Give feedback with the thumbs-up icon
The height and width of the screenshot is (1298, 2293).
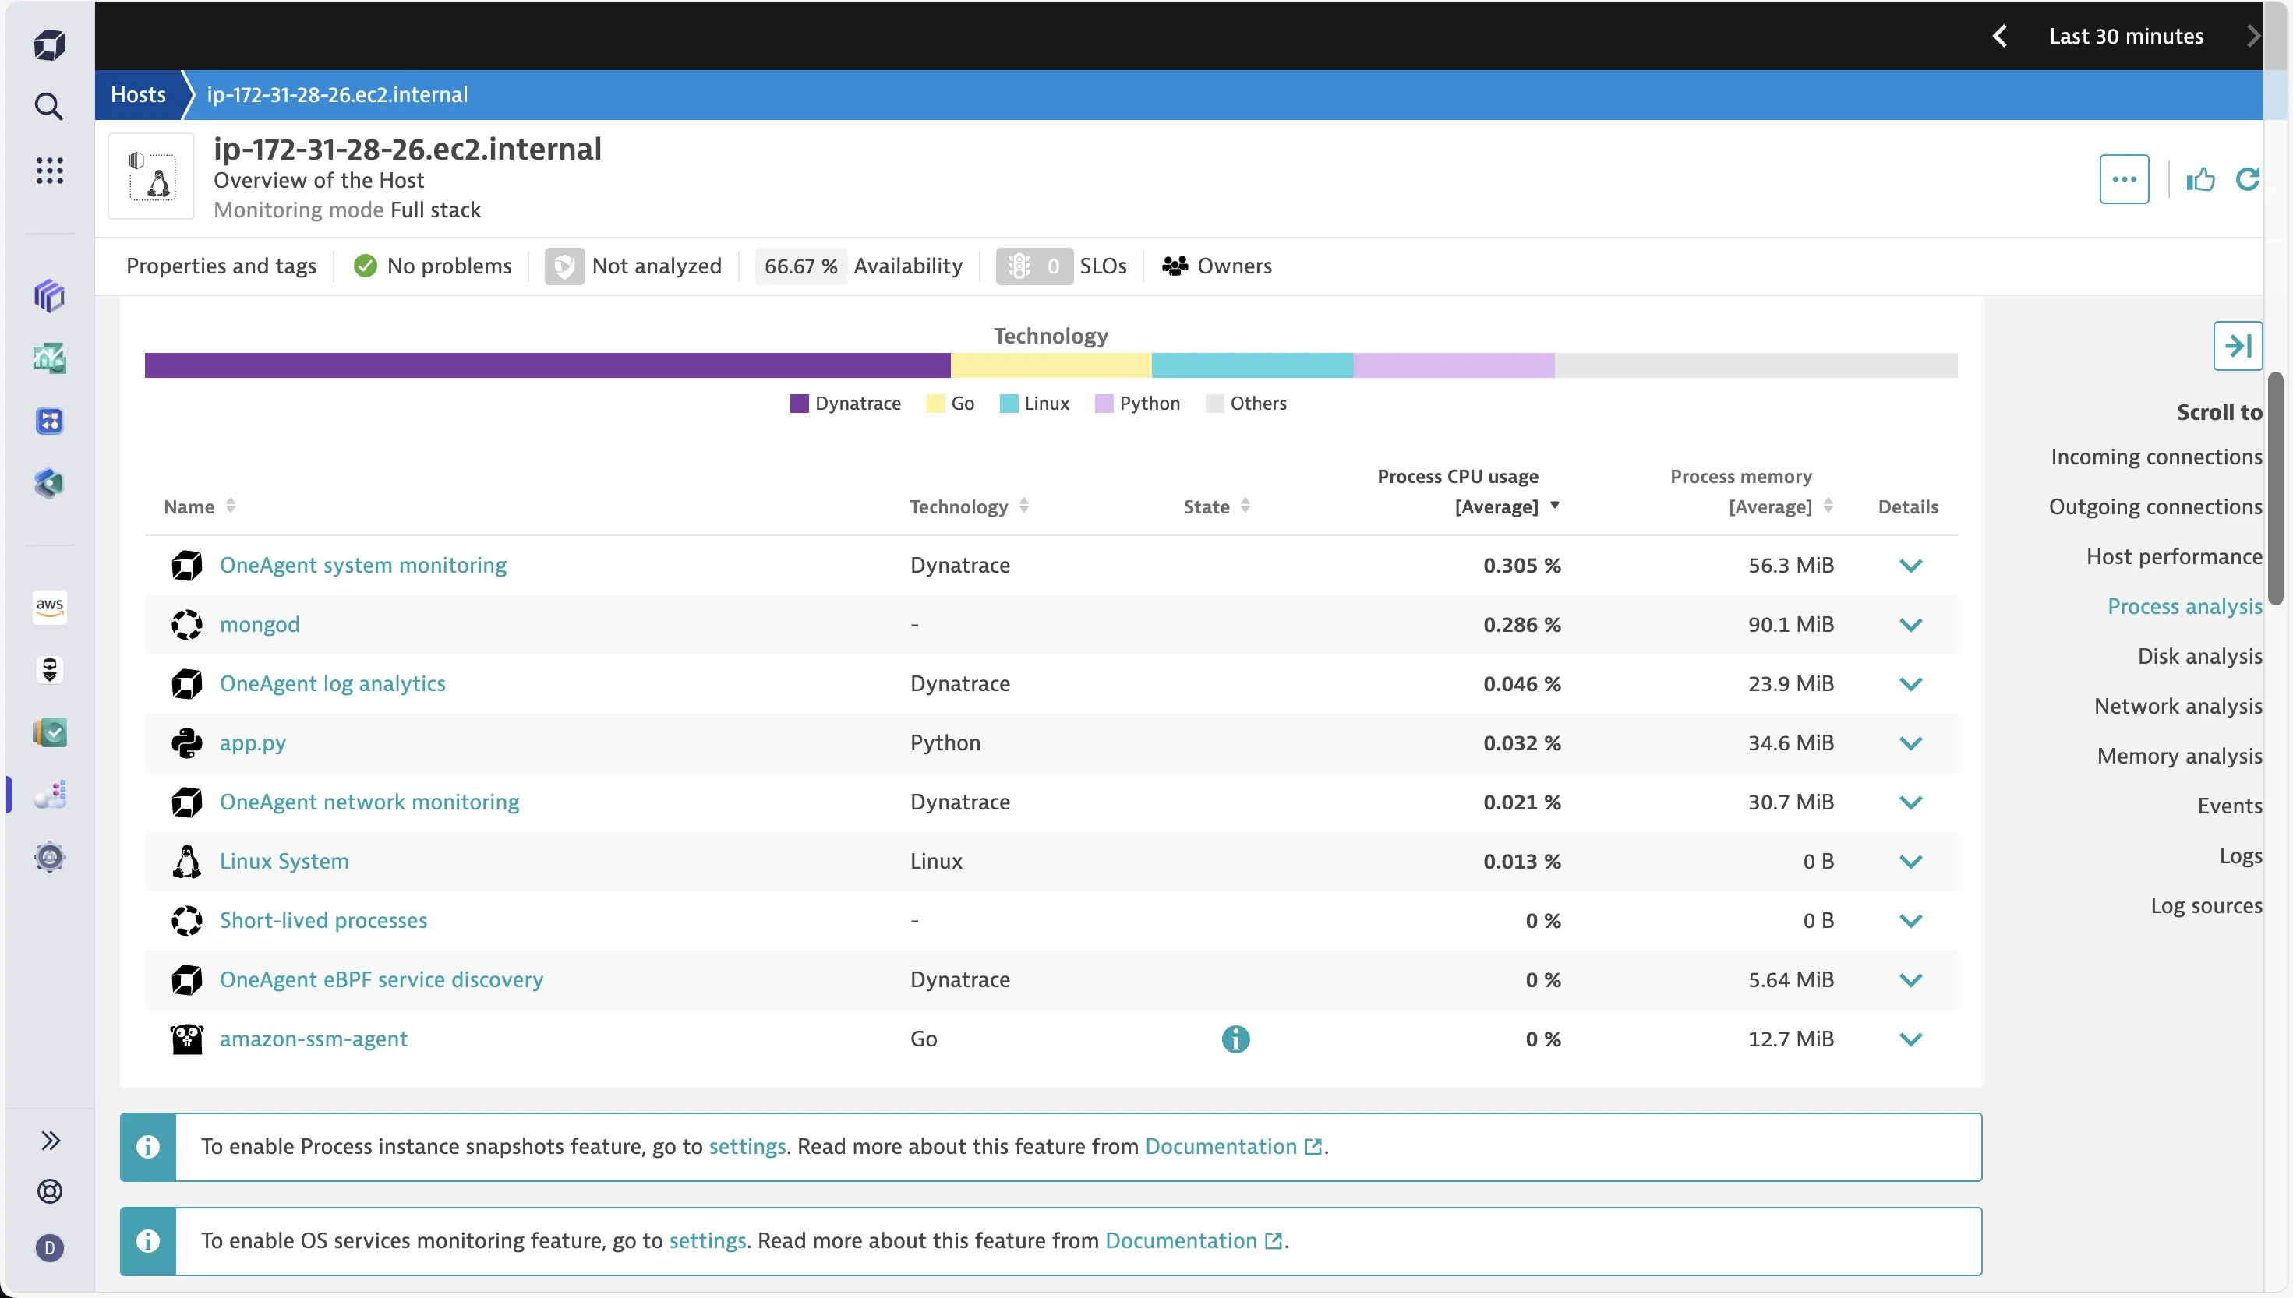(2200, 179)
